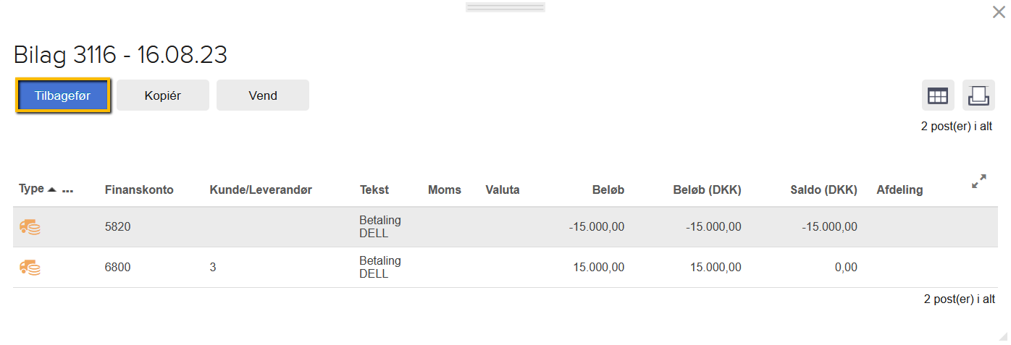Viewport: 1011px width, 345px height.
Task: Open the table column layout icon
Action: coord(938,95)
